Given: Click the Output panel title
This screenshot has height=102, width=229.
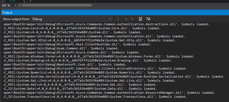Looking at the screenshot, I should [7, 13].
